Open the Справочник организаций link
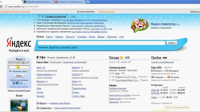This screenshot has width=200, height=112. pyautogui.click(x=74, y=62)
